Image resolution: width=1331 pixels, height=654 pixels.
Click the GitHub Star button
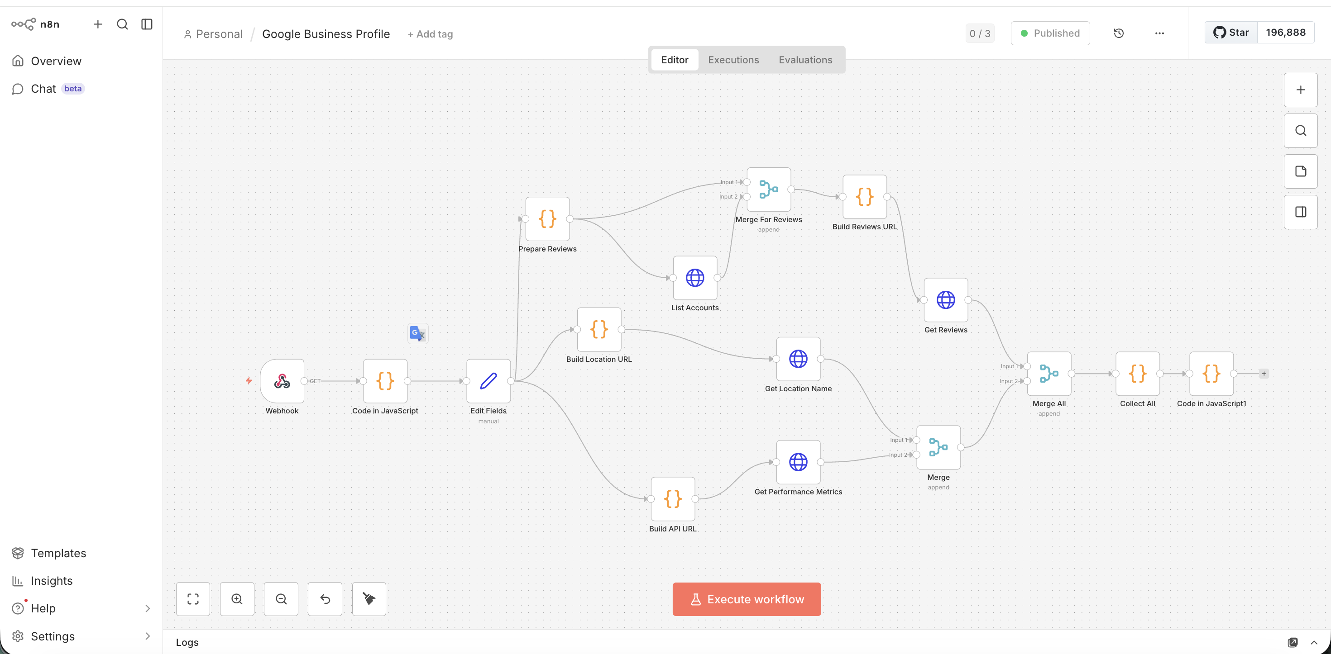pos(1231,33)
